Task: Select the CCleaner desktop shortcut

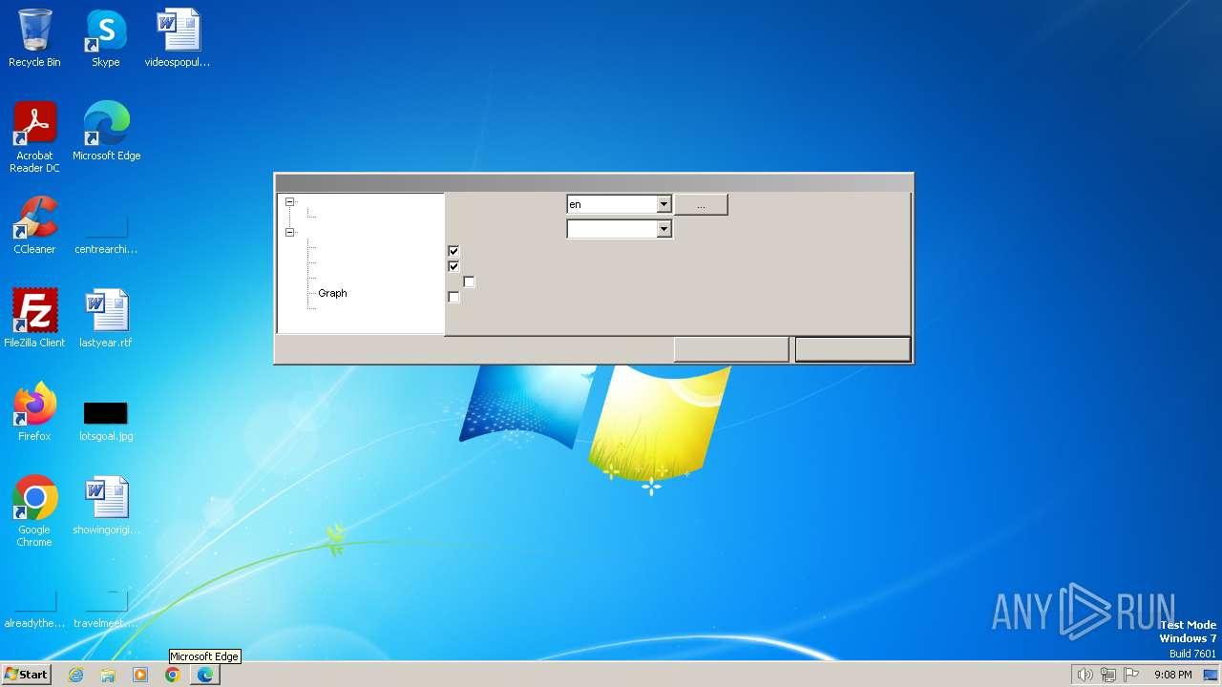Action: (x=34, y=225)
